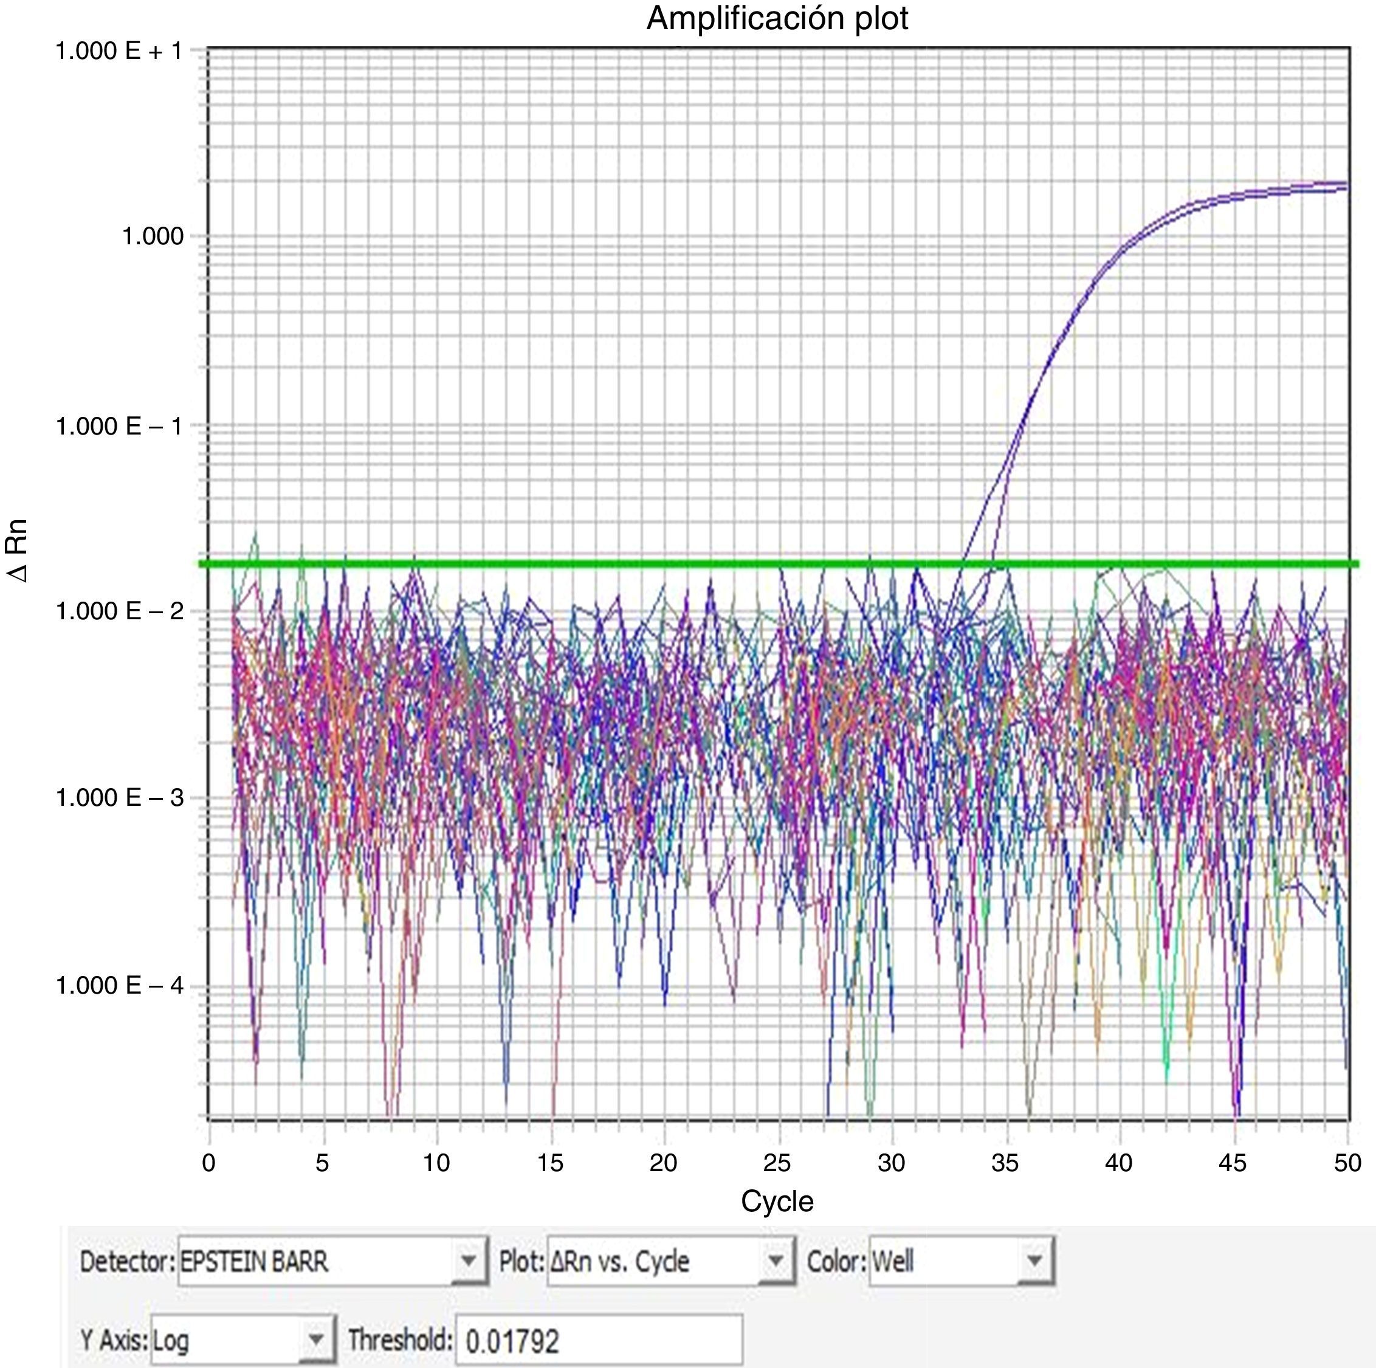Click the 50 tick label on Cycle axis
This screenshot has height=1368, width=1376.
[x=1347, y=1163]
